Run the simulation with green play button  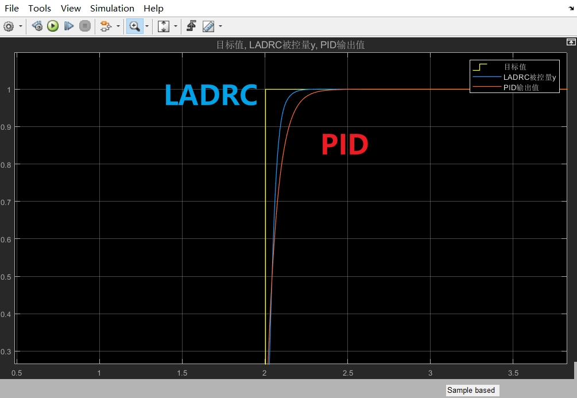click(x=53, y=26)
